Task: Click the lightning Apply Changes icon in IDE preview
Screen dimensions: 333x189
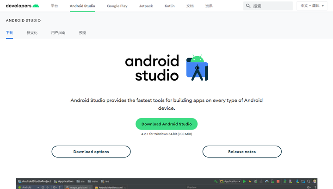Action: coord(250,181)
